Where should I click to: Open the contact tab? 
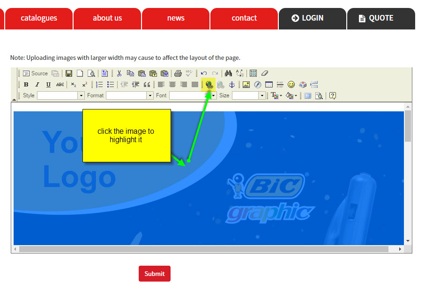point(244,18)
